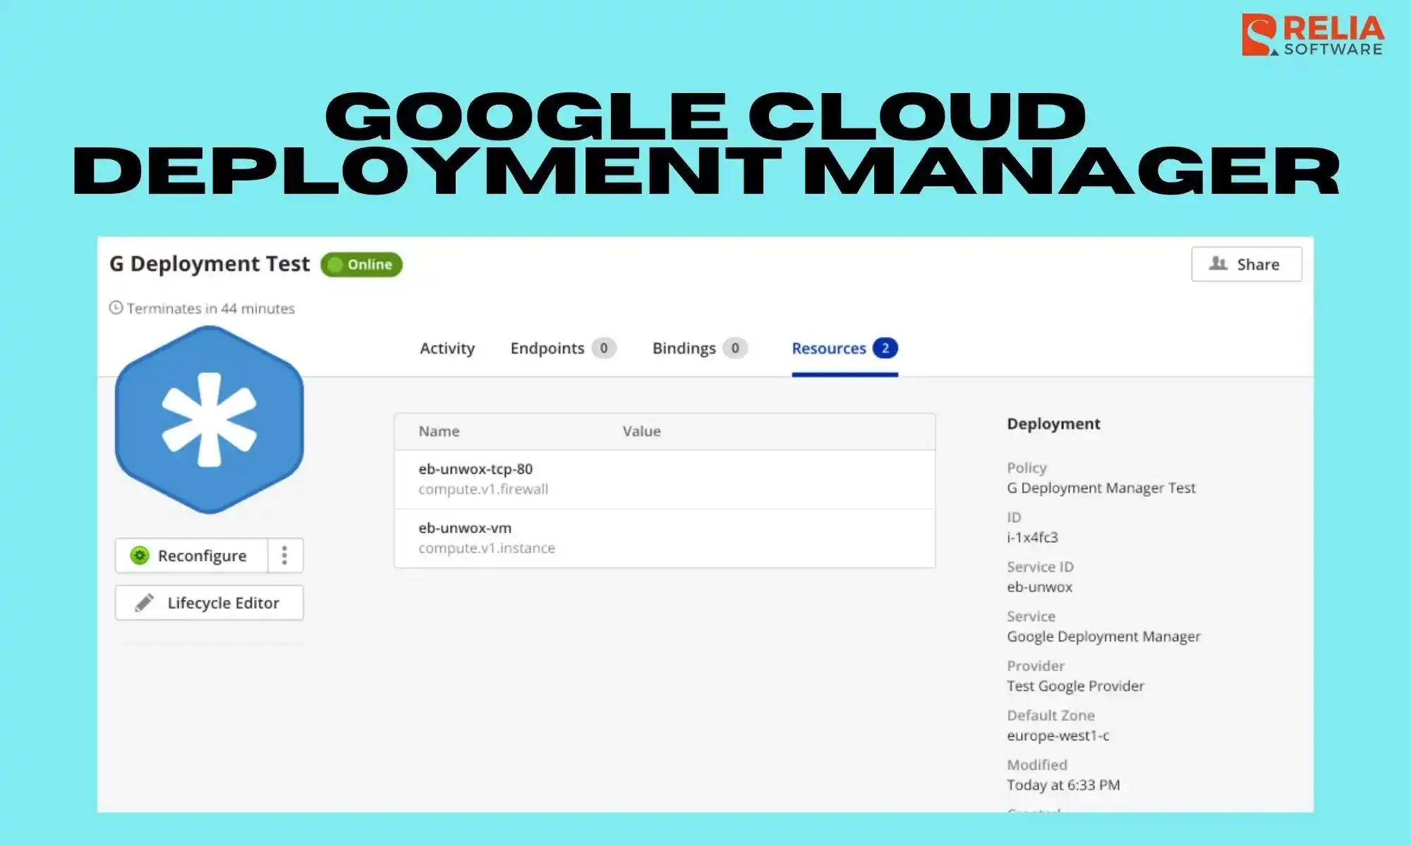The width and height of the screenshot is (1411, 846).
Task: Click the Value column header
Action: pyautogui.click(x=641, y=431)
